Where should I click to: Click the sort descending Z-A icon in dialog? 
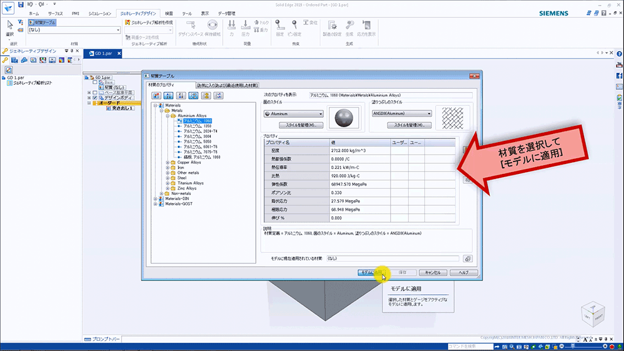pyautogui.click(x=181, y=95)
